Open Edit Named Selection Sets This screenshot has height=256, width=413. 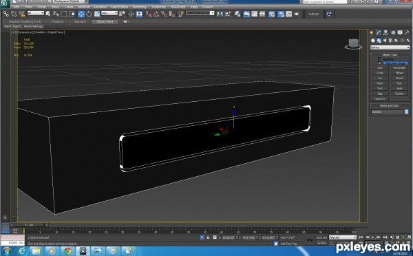pos(180,14)
